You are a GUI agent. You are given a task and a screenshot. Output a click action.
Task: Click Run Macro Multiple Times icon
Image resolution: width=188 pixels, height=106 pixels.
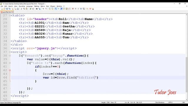click(x=81, y=9)
